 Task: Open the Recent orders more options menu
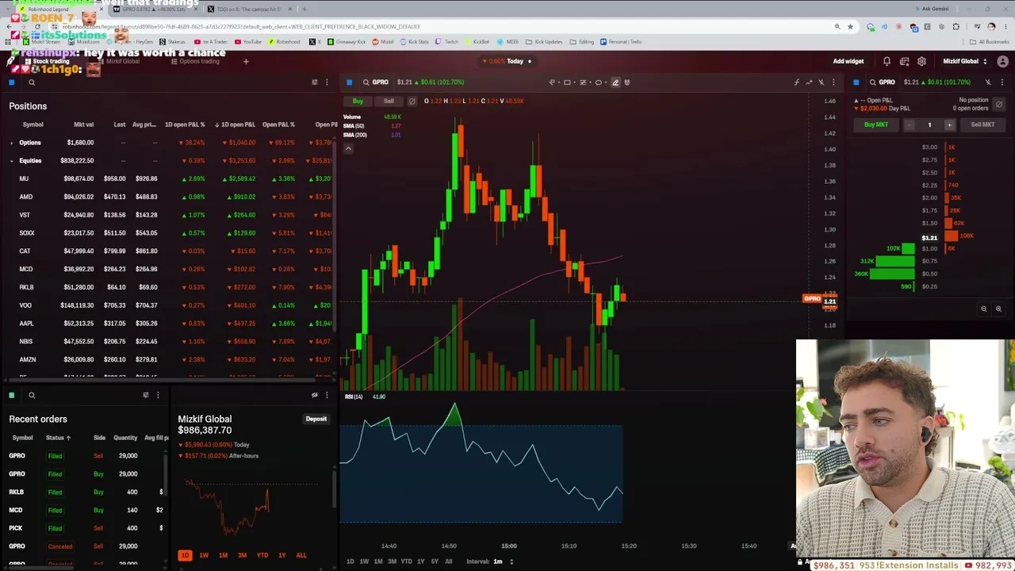[157, 395]
